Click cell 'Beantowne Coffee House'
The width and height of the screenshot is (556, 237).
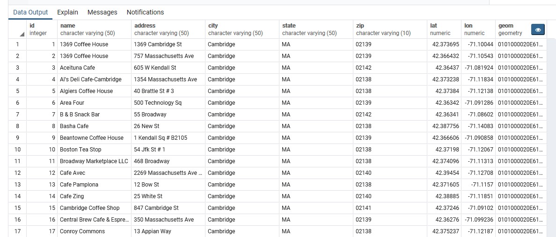(x=94, y=138)
